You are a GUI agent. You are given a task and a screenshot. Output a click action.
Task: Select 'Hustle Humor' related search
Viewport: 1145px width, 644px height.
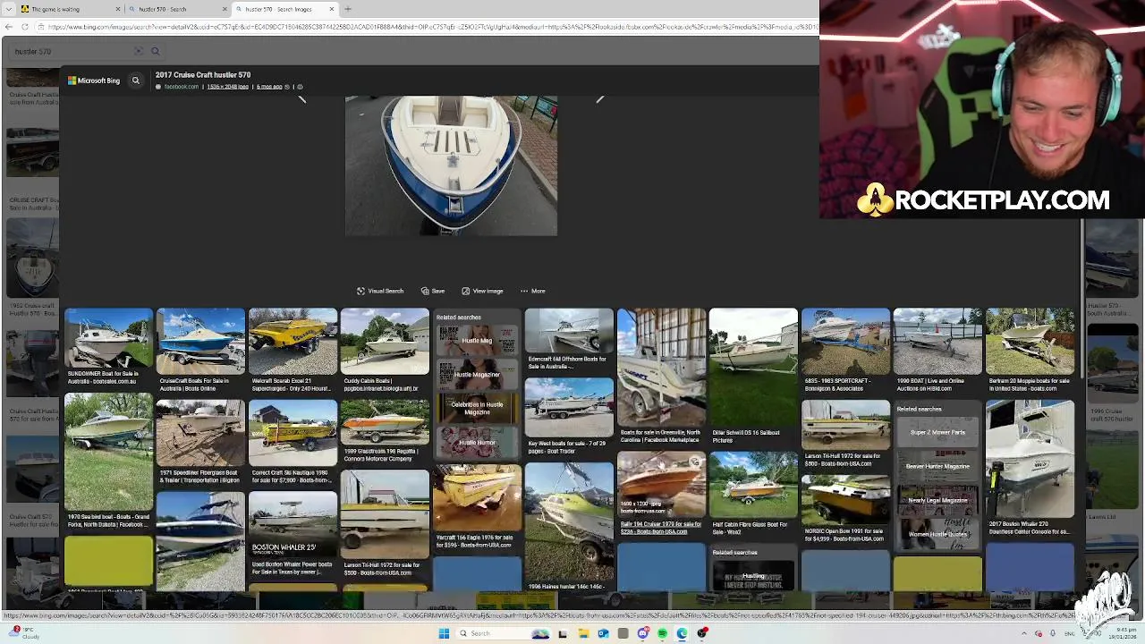(x=477, y=442)
